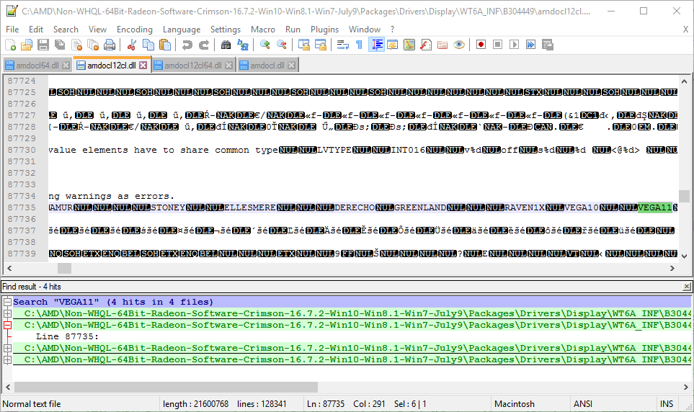Collapse the Search "VEGA11" results root node

pos(7,303)
